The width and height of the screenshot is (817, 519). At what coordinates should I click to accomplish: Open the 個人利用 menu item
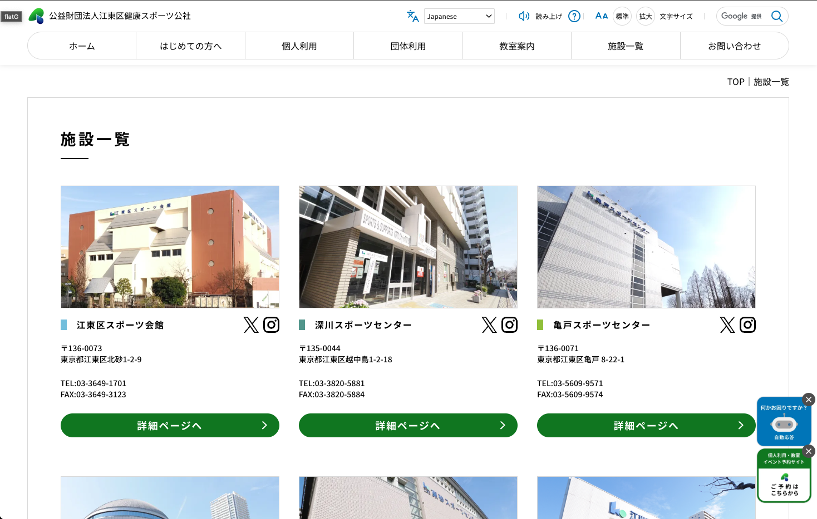tap(299, 46)
